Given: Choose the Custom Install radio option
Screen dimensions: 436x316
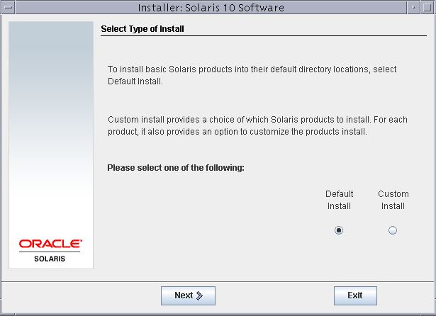Looking at the screenshot, I should coord(393,230).
